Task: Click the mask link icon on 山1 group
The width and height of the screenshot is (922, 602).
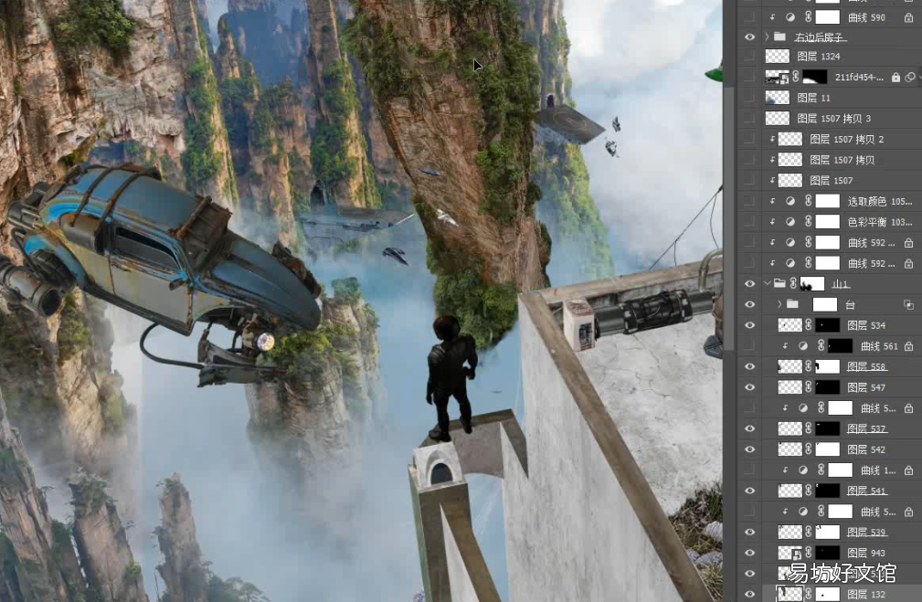Action: [793, 283]
